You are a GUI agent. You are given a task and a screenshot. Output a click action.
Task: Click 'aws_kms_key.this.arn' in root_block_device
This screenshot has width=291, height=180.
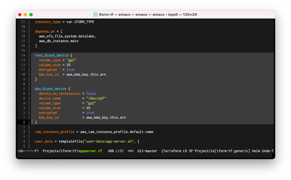click(x=86, y=75)
